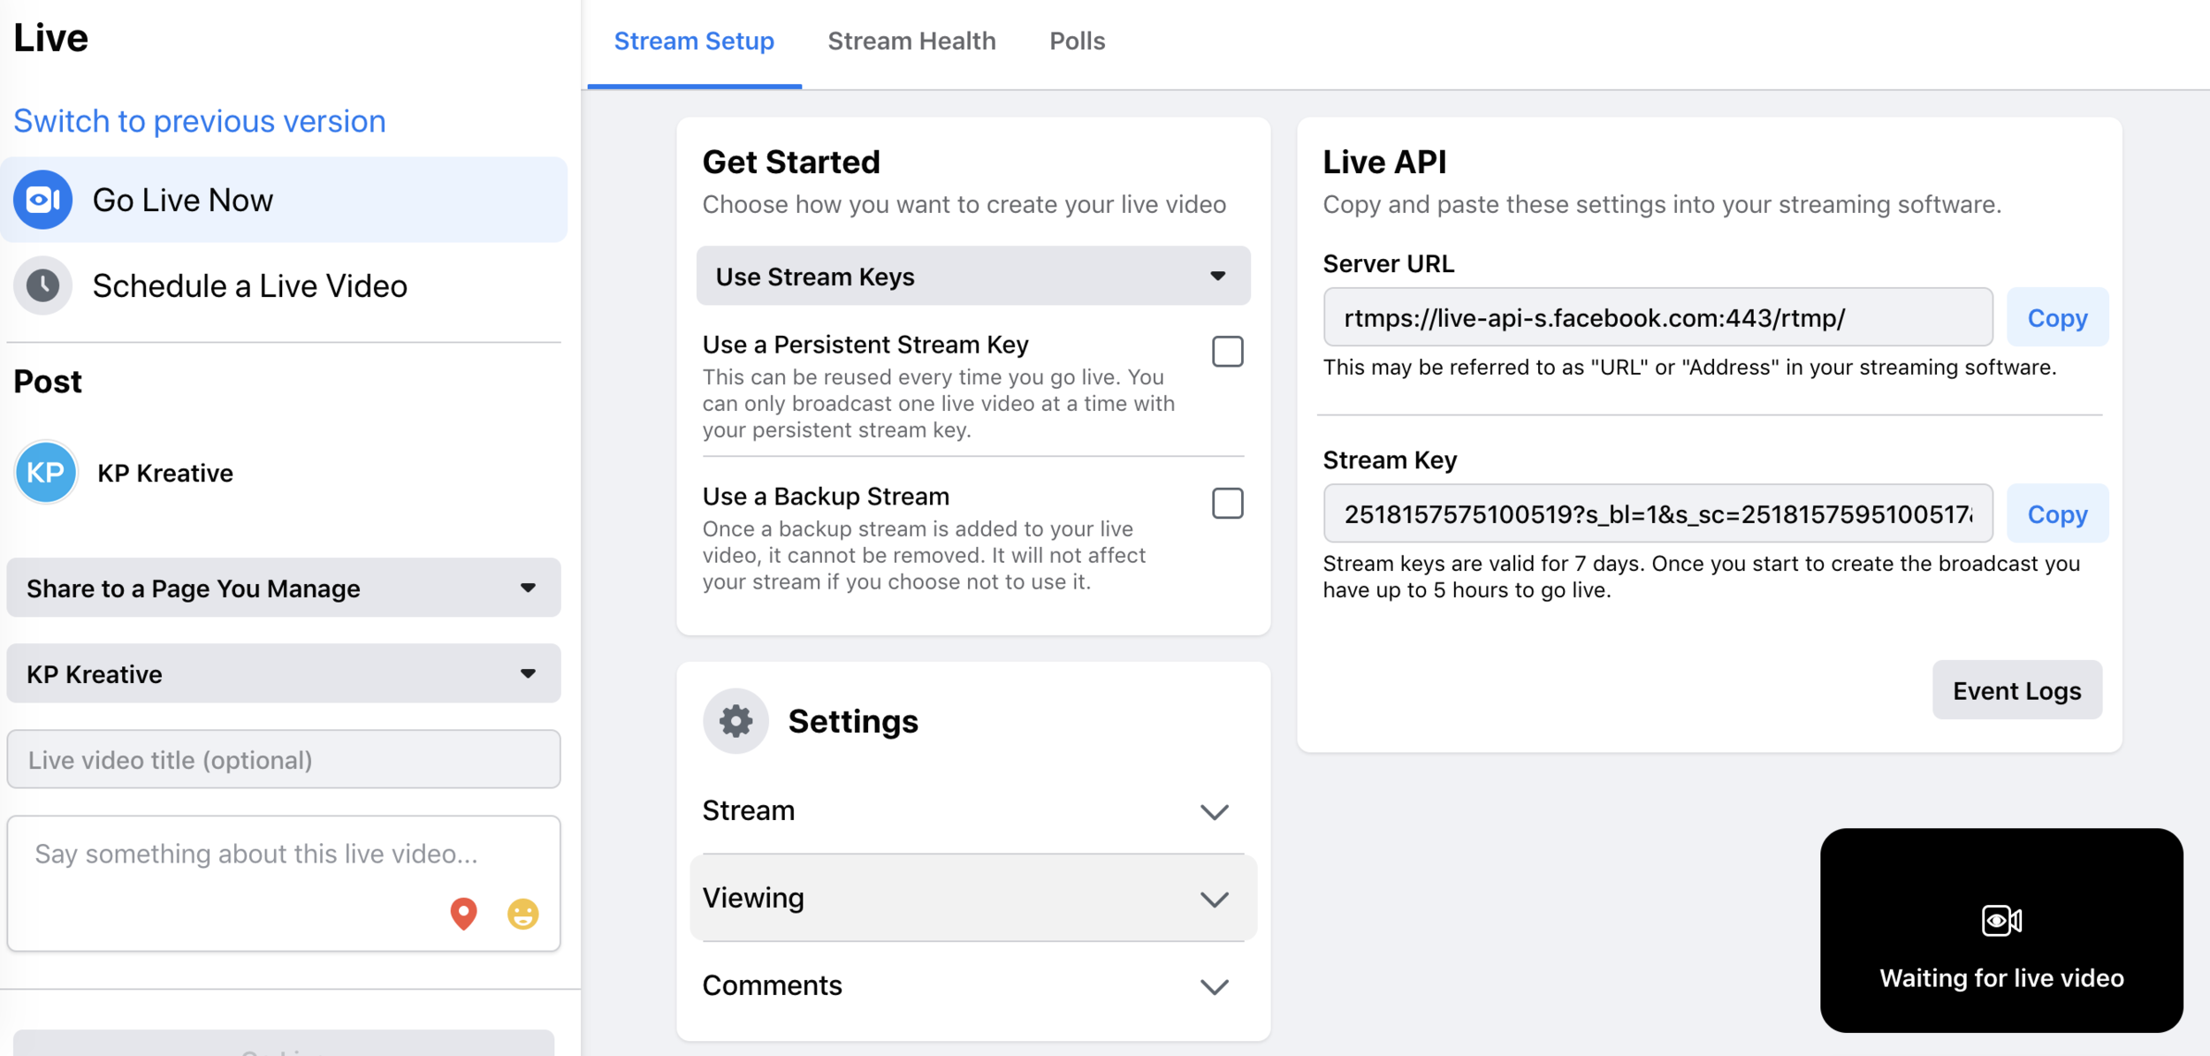Expand the Stream settings section
2210x1056 pixels.
[x=1215, y=809]
